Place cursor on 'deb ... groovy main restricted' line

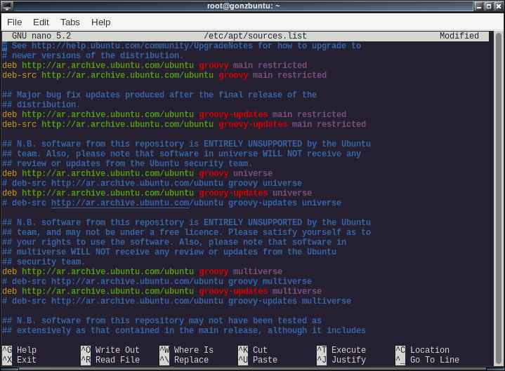[x=155, y=65]
